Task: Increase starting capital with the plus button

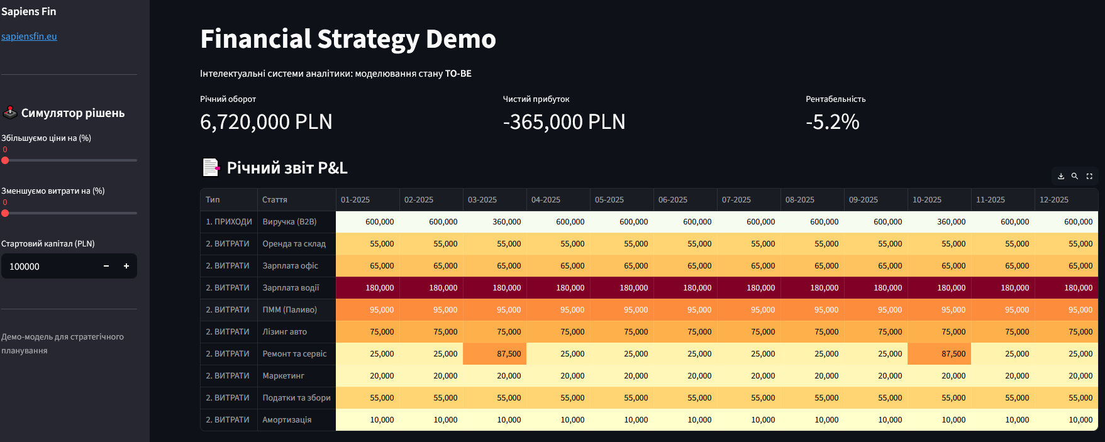Action: (x=126, y=267)
